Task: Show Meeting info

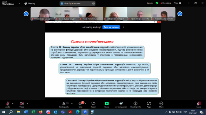Action: [x=136, y=105]
